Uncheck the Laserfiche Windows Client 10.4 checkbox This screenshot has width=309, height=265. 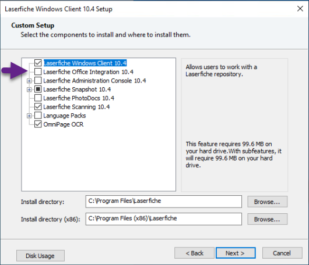click(x=38, y=63)
